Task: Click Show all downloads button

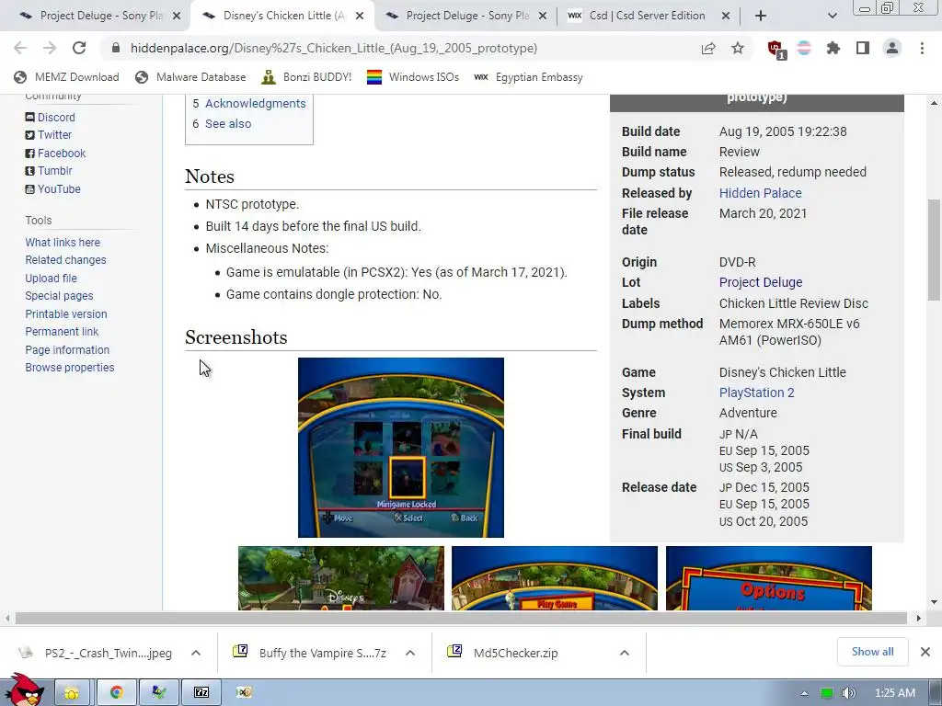Action: pos(872,652)
